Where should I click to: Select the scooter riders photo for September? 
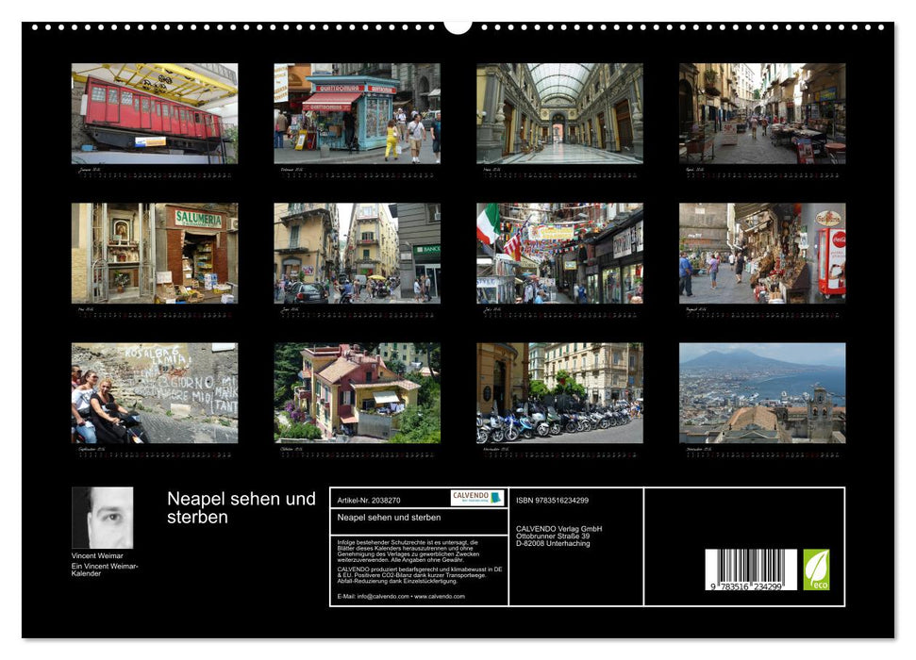(x=153, y=391)
